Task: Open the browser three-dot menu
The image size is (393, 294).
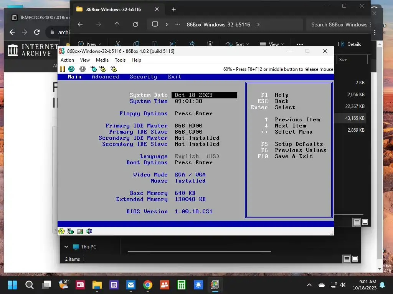Action: (375, 32)
